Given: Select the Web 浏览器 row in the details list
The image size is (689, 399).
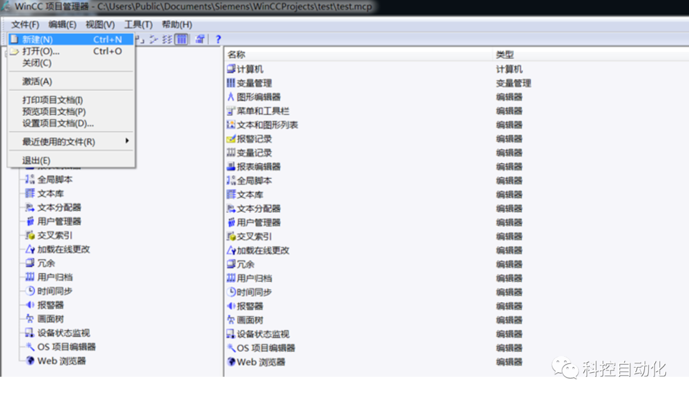Looking at the screenshot, I should 457,362.
